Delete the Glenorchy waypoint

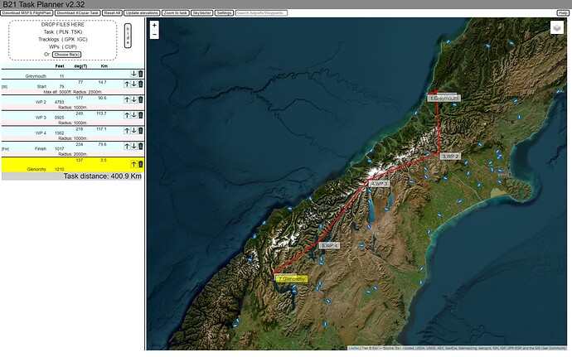(x=140, y=165)
